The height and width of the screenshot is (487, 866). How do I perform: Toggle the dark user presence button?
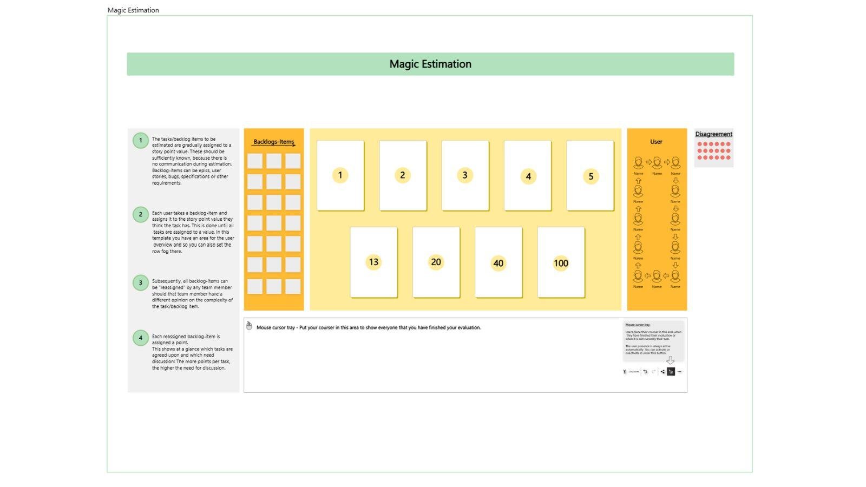[671, 372]
